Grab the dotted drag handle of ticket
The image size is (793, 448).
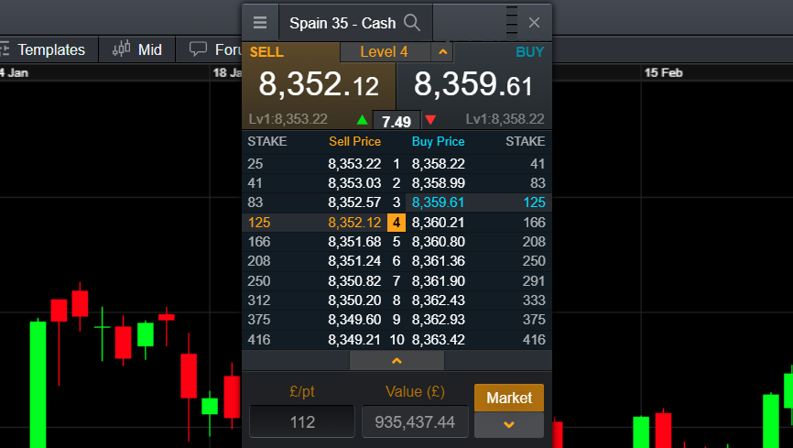(511, 20)
